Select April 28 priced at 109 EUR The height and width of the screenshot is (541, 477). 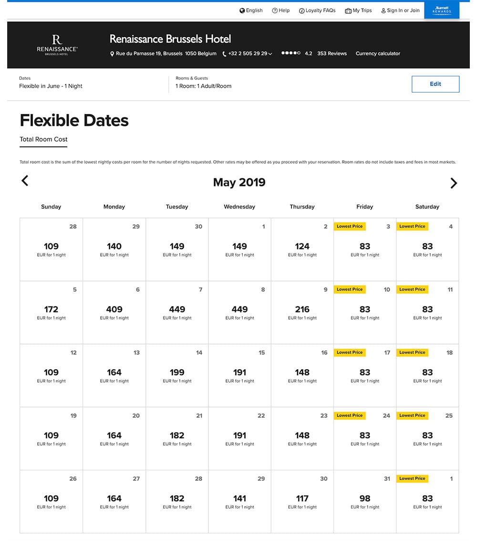(x=51, y=250)
